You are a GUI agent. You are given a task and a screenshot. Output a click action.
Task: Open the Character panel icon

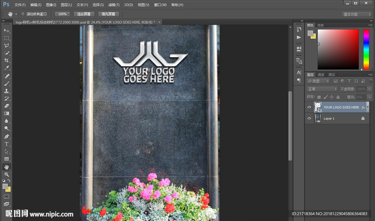(299, 72)
